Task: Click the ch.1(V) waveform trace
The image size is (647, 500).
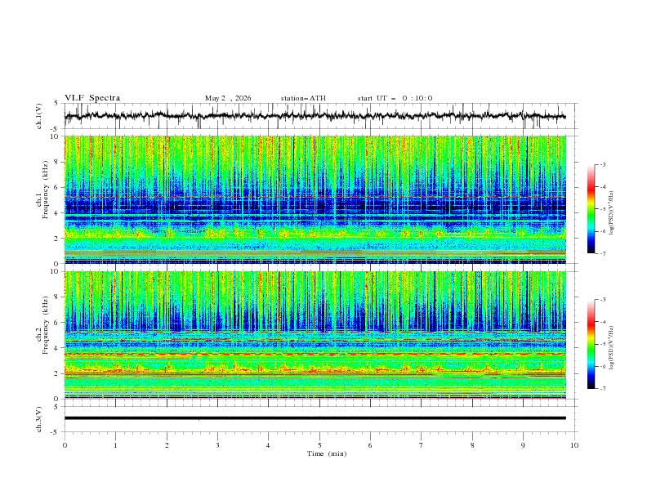Action: pyautogui.click(x=315, y=116)
